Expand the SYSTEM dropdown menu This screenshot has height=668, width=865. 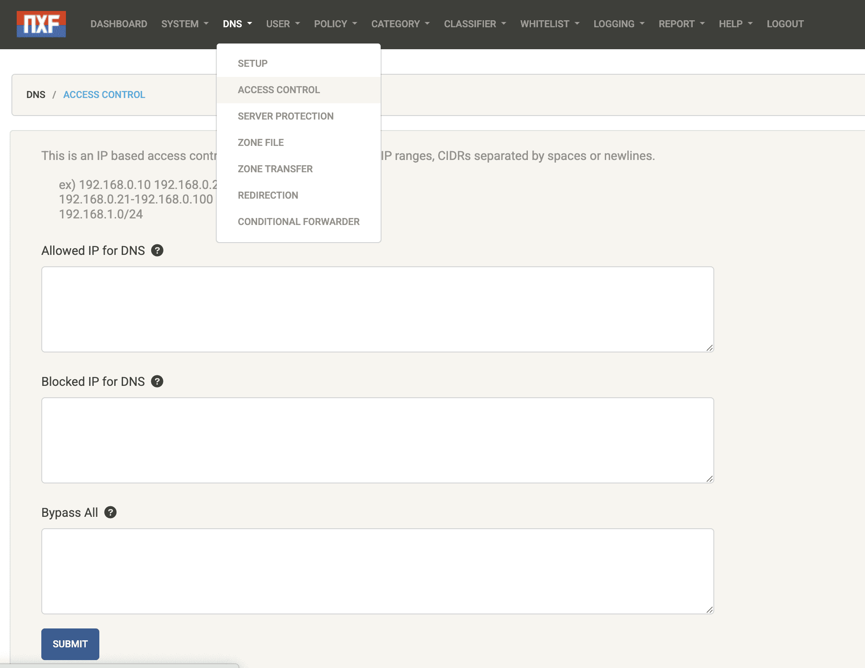[x=185, y=24]
